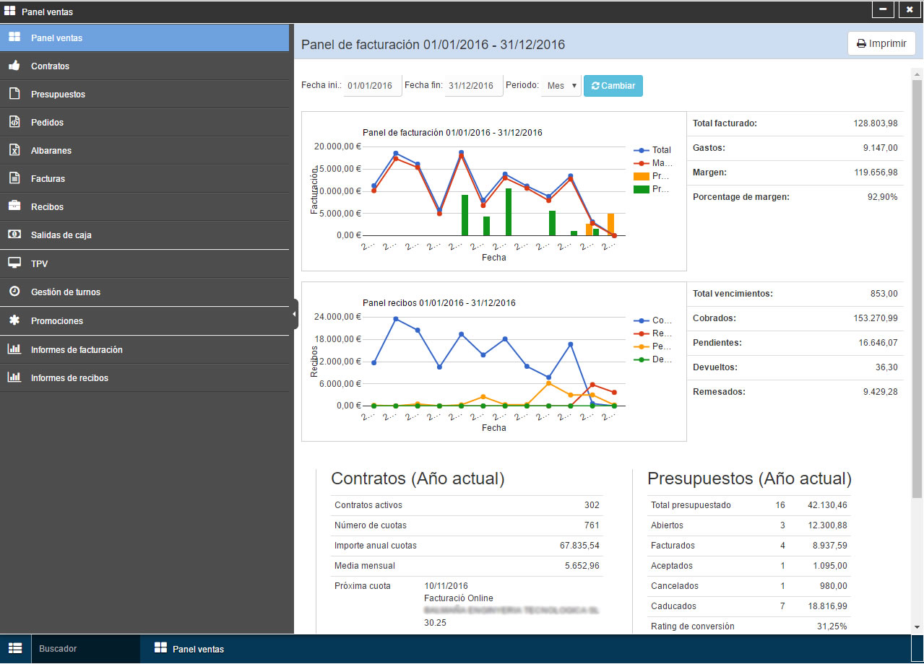The image size is (924, 664).
Task: Click the Albaranes spreadsheet icon
Action: pos(14,150)
